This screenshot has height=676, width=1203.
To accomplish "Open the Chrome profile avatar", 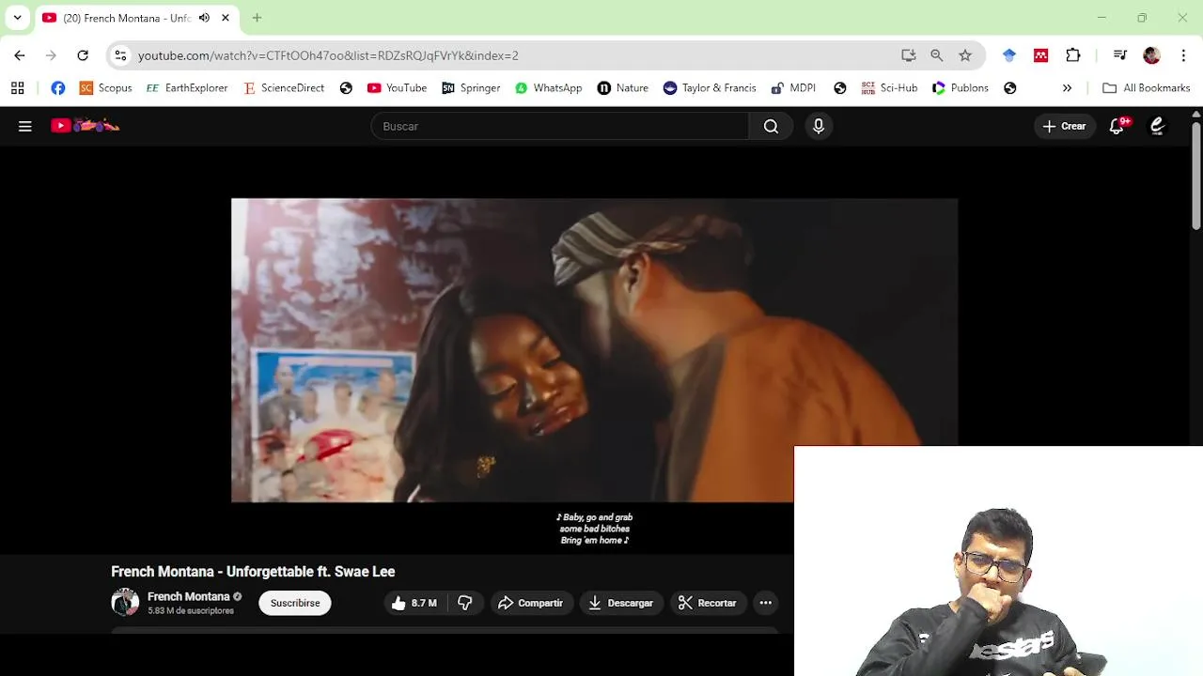I will pos(1151,55).
